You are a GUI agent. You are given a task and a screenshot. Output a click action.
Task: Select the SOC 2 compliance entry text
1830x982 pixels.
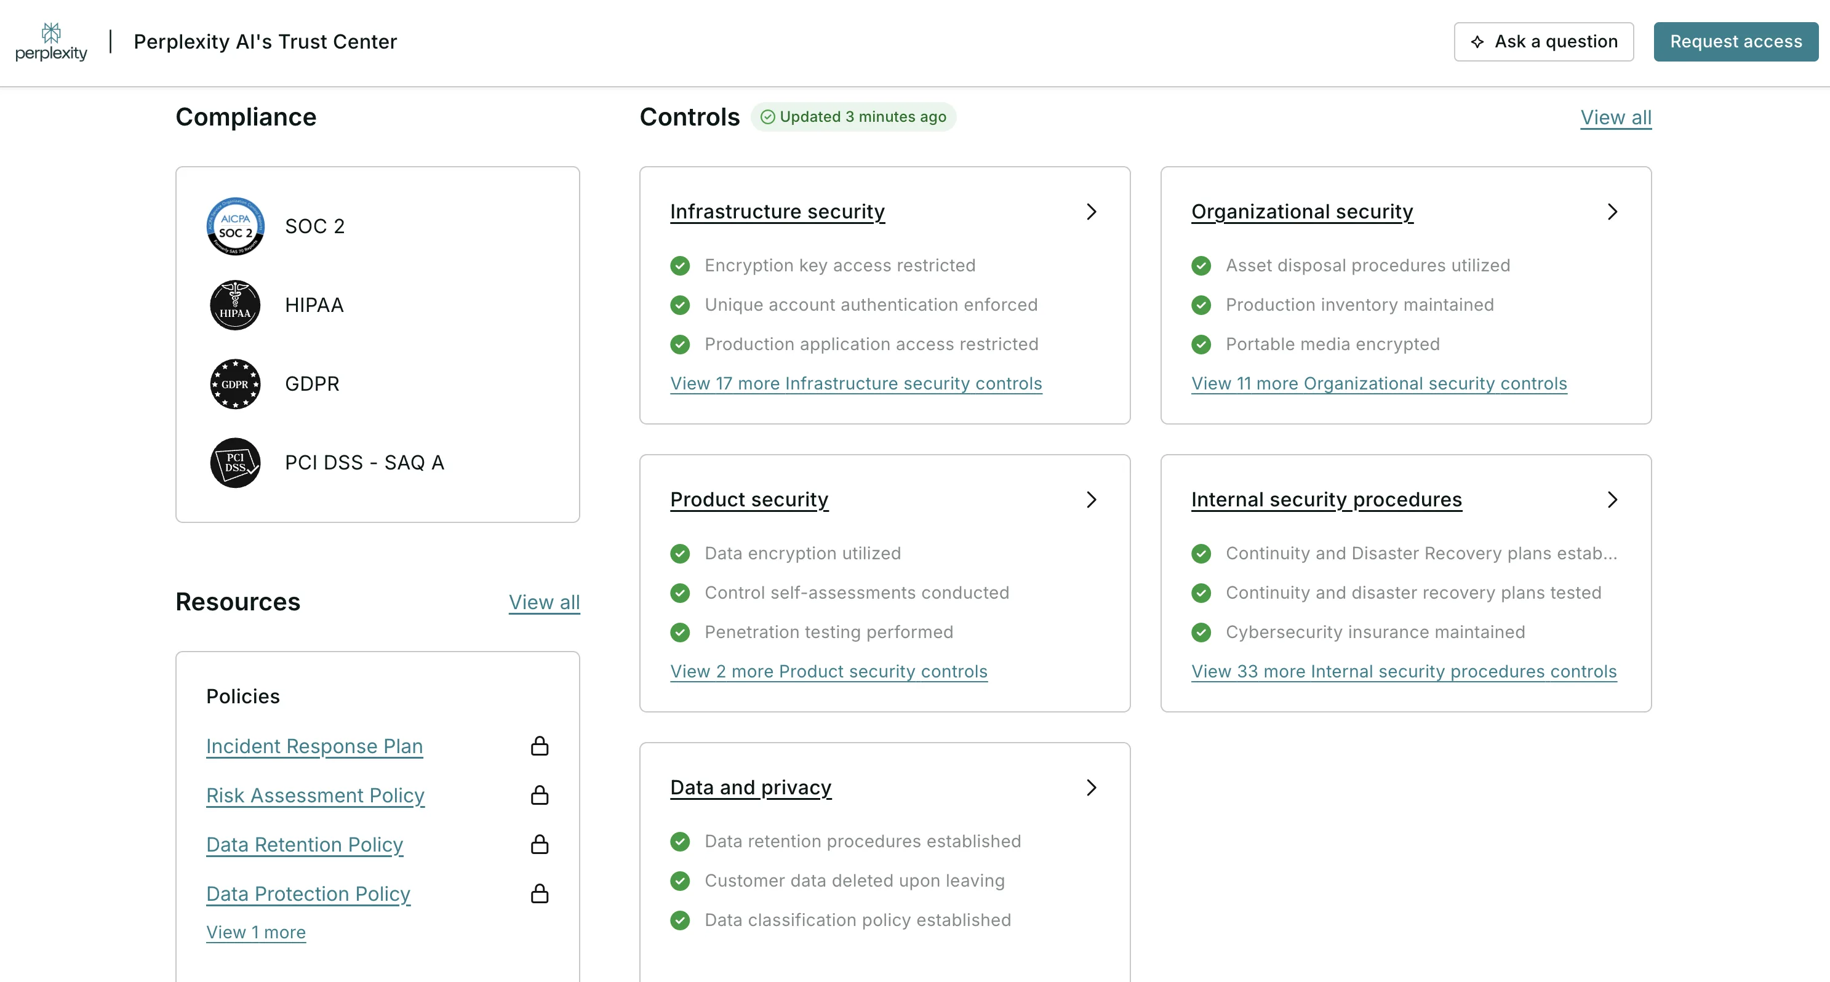tap(314, 226)
